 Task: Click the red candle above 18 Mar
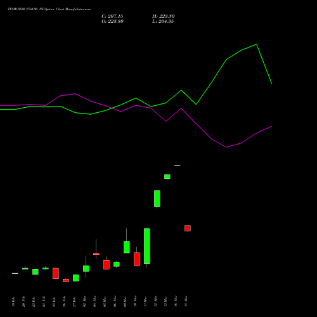point(188,228)
